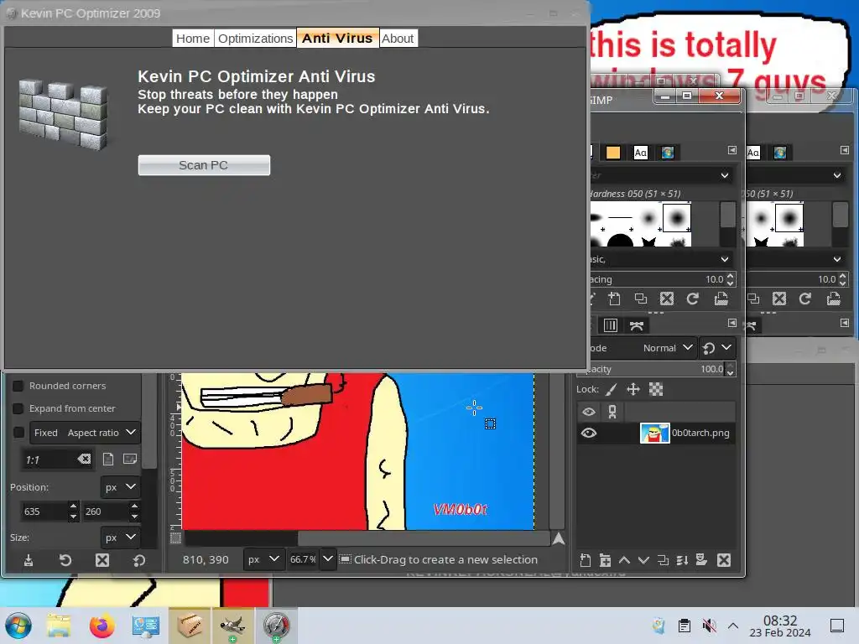This screenshot has height=644, width=859.
Task: Open the zoom level dropdown arrow
Action: point(328,559)
